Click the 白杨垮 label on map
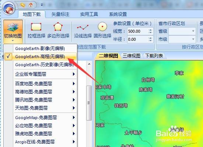This screenshot has width=203, height=147. click(148, 80)
